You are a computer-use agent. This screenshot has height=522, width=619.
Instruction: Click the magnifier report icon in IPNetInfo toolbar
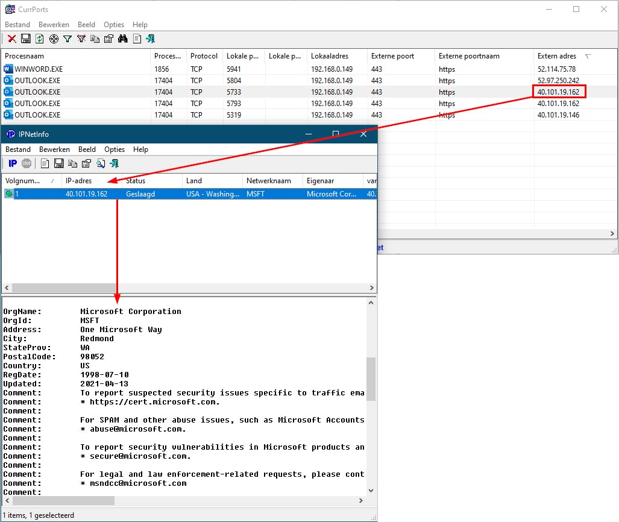click(x=101, y=163)
